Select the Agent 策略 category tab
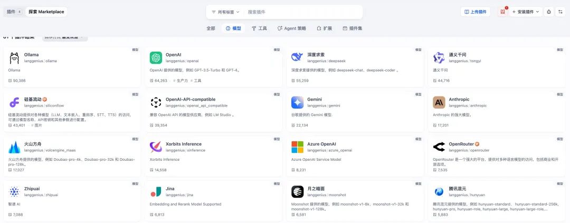 point(291,28)
